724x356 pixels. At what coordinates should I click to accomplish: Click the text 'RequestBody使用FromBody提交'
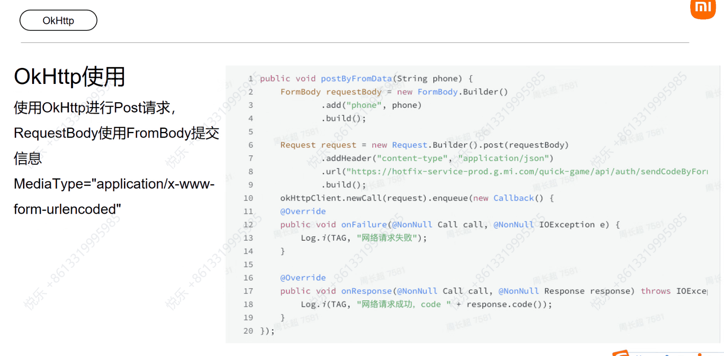click(x=117, y=133)
